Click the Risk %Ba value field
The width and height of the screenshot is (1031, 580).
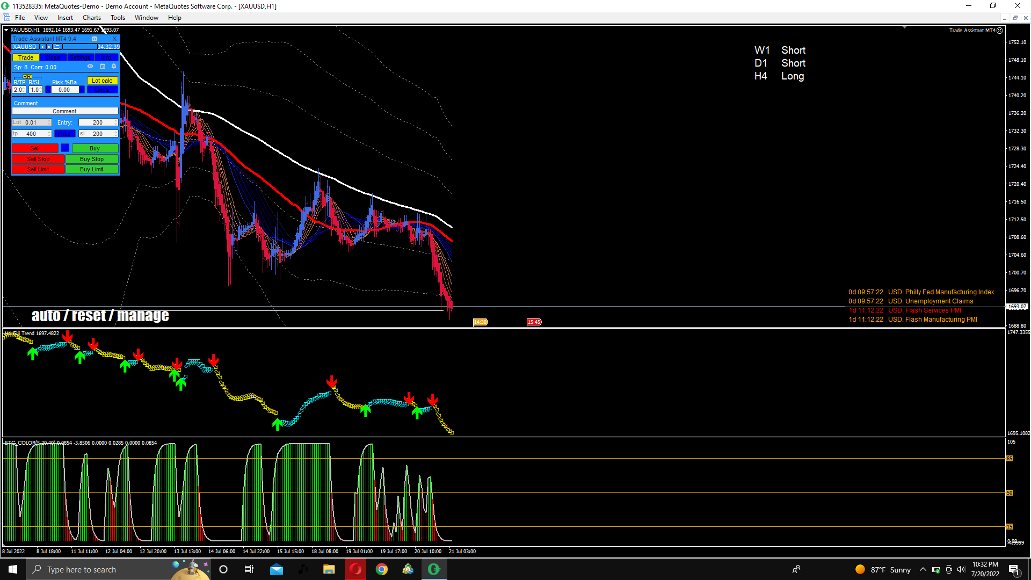click(64, 90)
